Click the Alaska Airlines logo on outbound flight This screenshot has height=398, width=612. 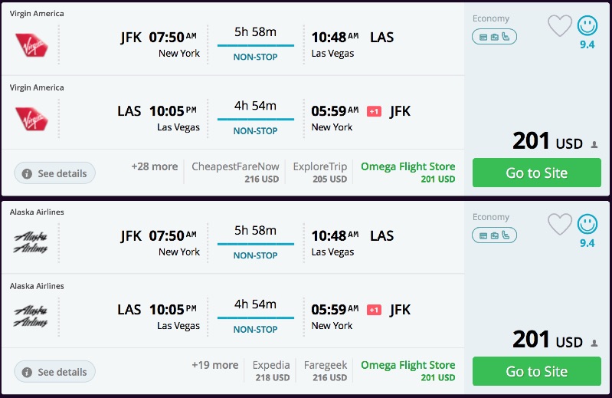pyautogui.click(x=31, y=244)
